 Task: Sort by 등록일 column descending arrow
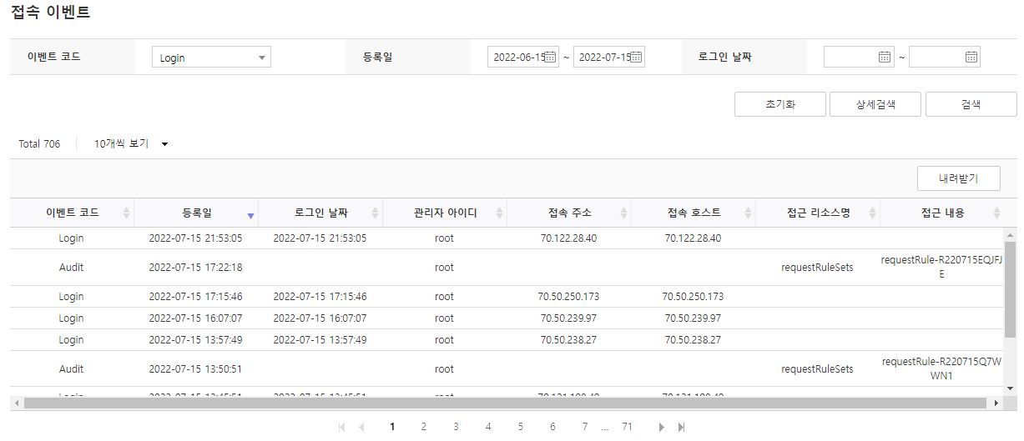(x=250, y=216)
